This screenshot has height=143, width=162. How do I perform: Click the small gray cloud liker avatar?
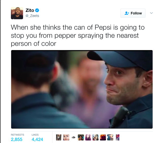[74, 137]
